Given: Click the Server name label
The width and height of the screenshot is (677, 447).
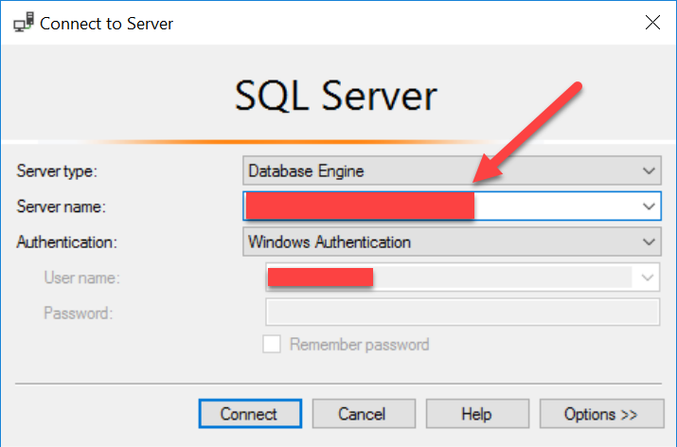Looking at the screenshot, I should point(61,206).
